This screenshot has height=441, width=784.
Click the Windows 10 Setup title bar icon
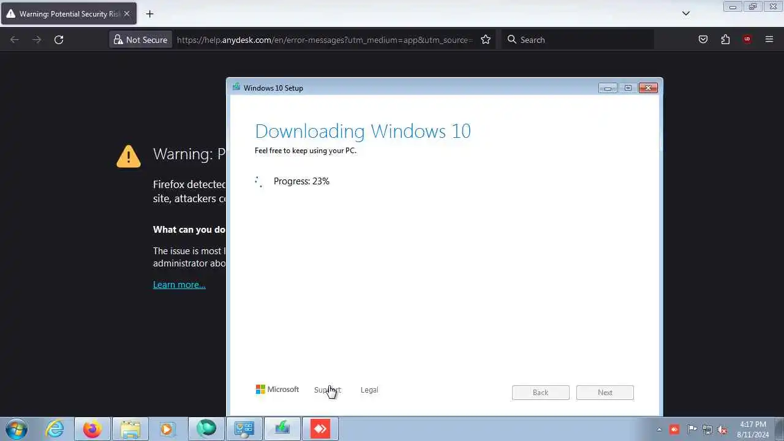(236, 87)
